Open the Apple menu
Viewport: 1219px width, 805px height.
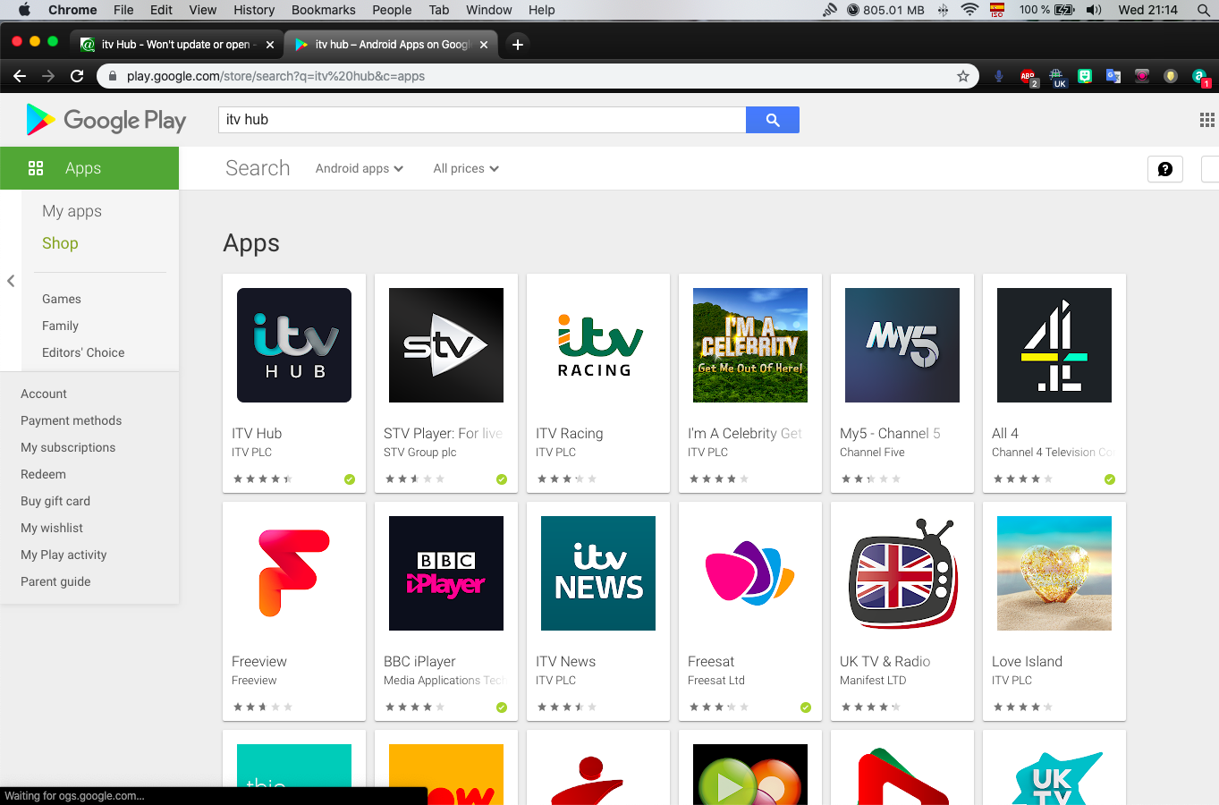(x=24, y=10)
